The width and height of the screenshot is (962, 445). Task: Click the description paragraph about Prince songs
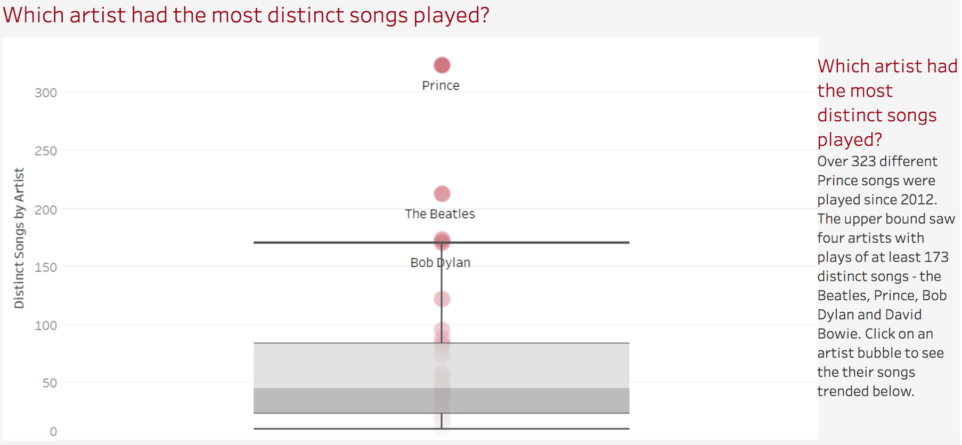coord(886,276)
